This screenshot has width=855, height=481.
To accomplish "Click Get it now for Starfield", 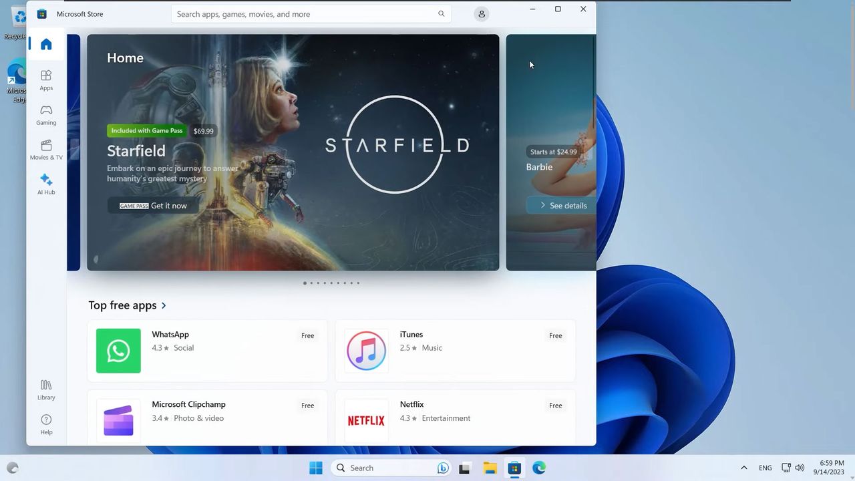I will (153, 206).
